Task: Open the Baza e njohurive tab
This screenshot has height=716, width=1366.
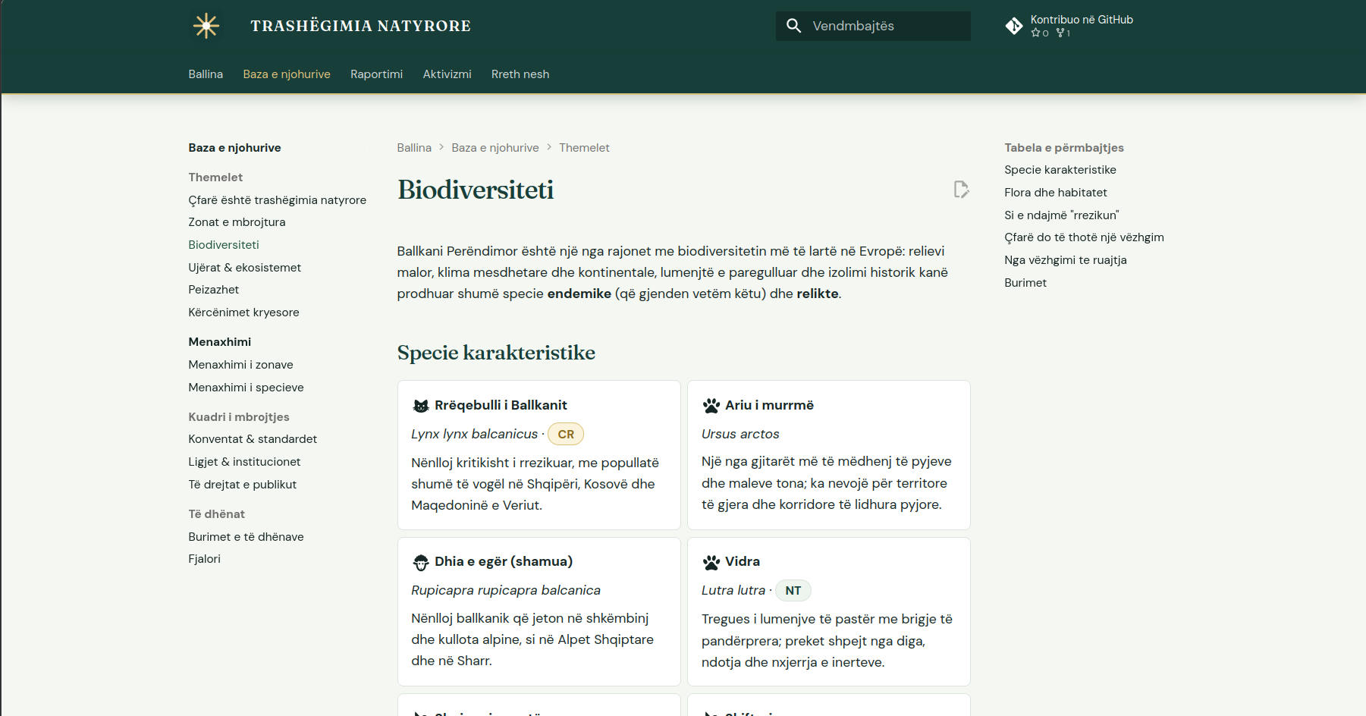Action: coord(287,74)
